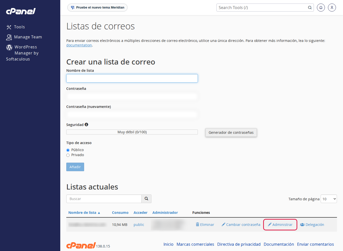Open the Tamaño de página dropdown

tap(329, 199)
